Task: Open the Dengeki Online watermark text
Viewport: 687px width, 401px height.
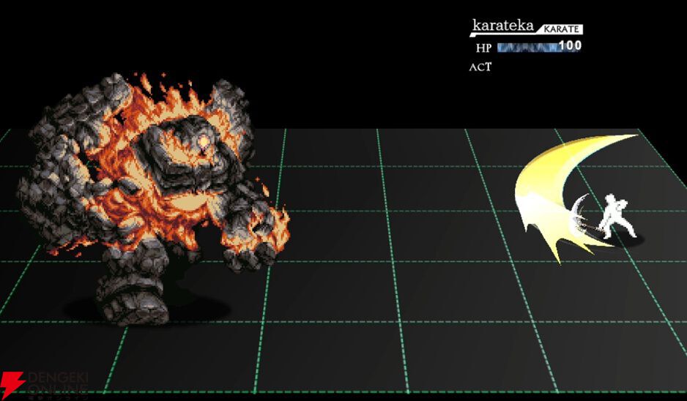Action: coord(57,386)
